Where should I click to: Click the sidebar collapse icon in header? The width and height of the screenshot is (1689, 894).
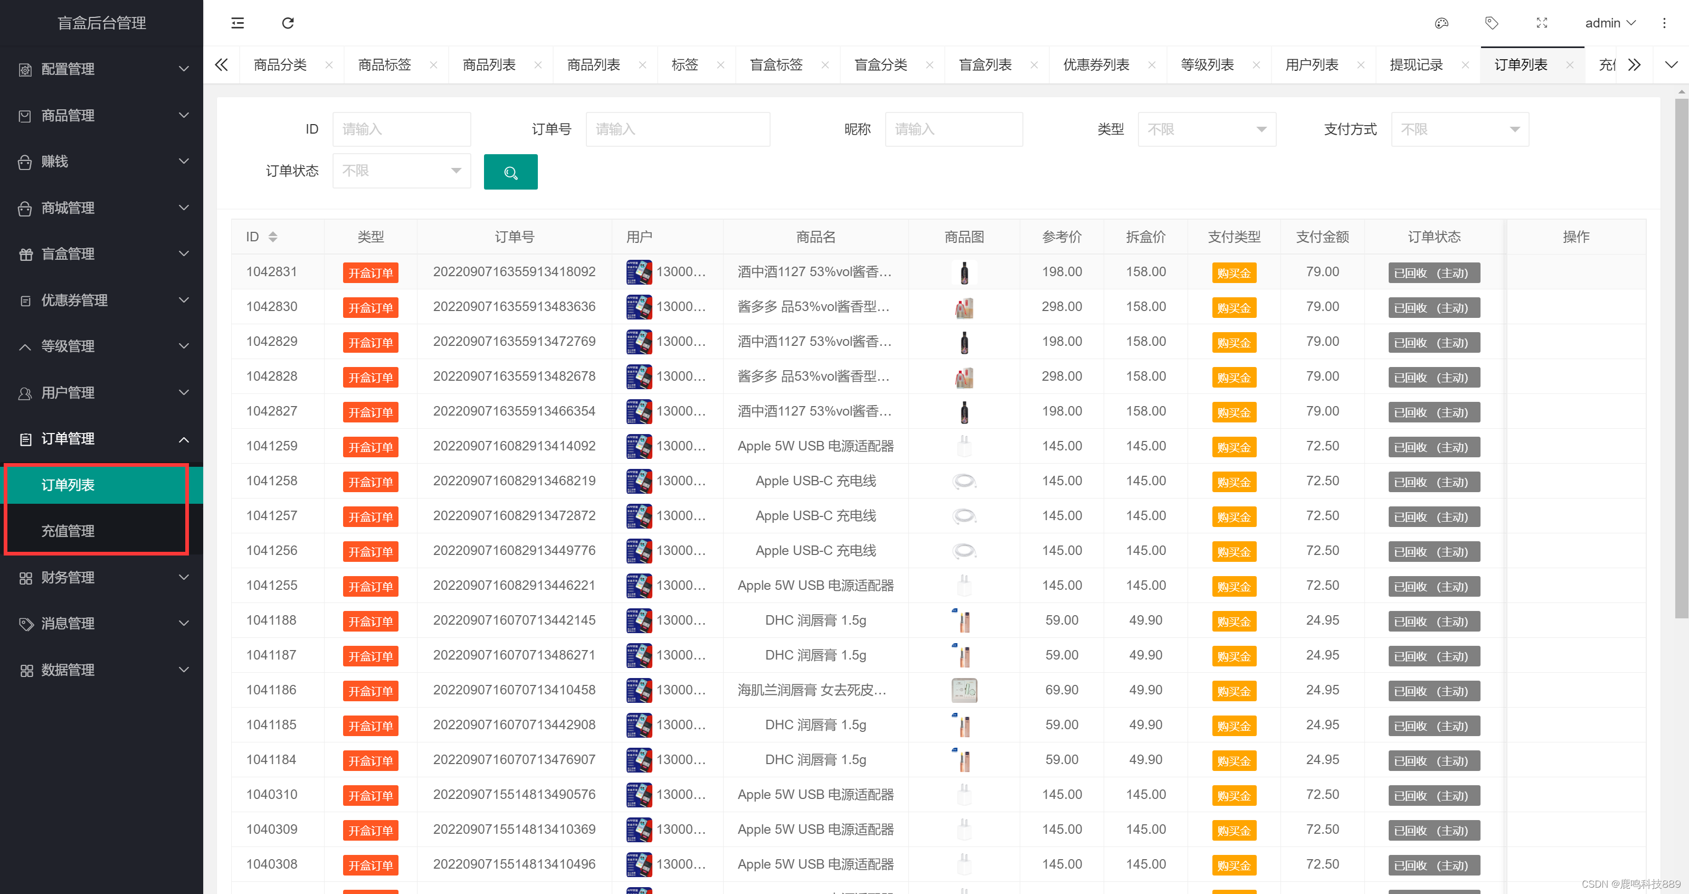tap(238, 23)
